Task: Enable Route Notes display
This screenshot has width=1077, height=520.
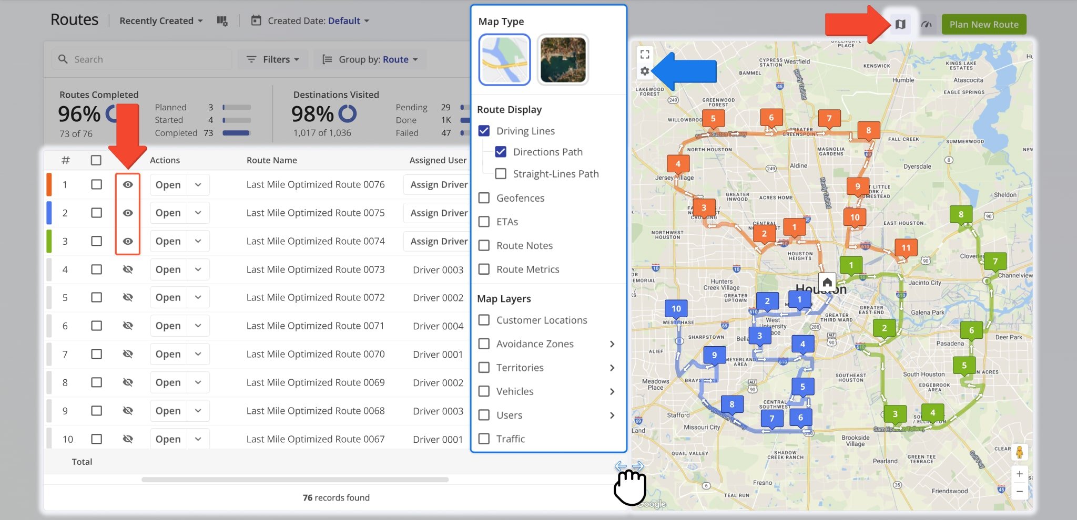Action: [484, 245]
